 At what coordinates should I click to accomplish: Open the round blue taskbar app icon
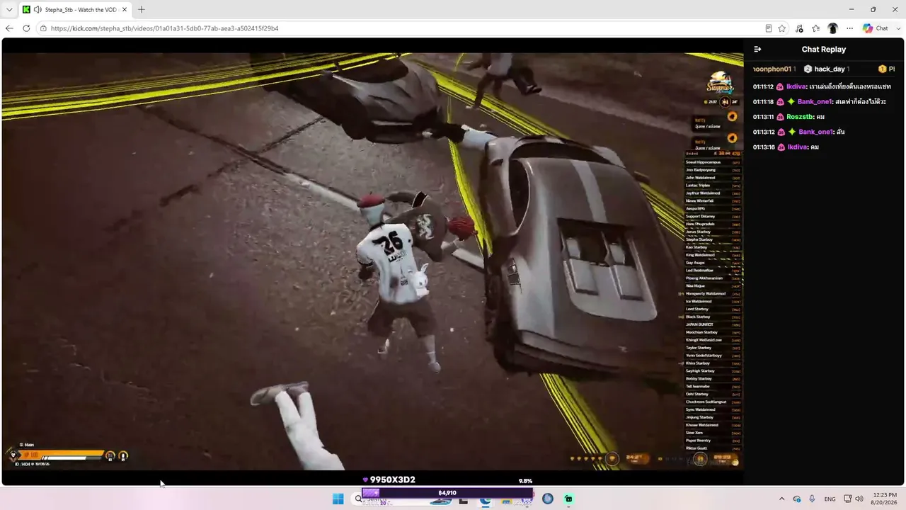[547, 499]
